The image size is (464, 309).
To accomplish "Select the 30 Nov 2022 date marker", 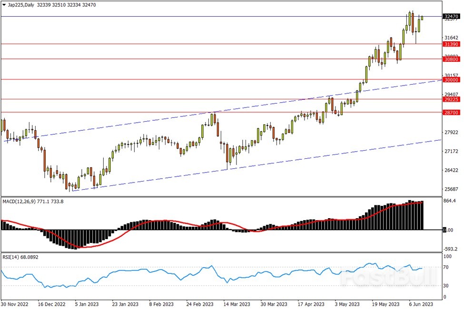I will pyautogui.click(x=16, y=304).
